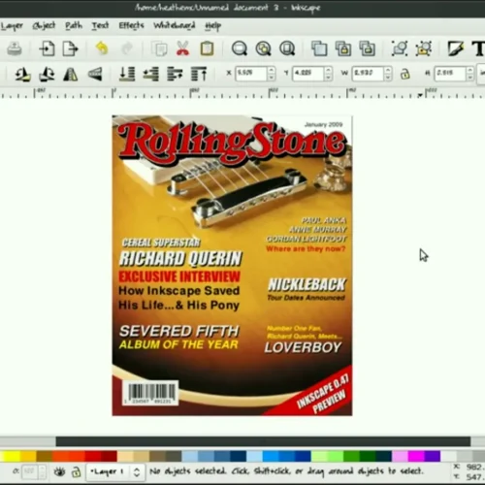This screenshot has height=485, width=485.
Task: Rotate selection 90° counter-clockwise
Action: click(22, 75)
